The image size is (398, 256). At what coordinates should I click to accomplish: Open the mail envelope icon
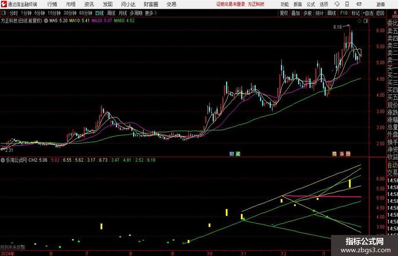[359, 4]
